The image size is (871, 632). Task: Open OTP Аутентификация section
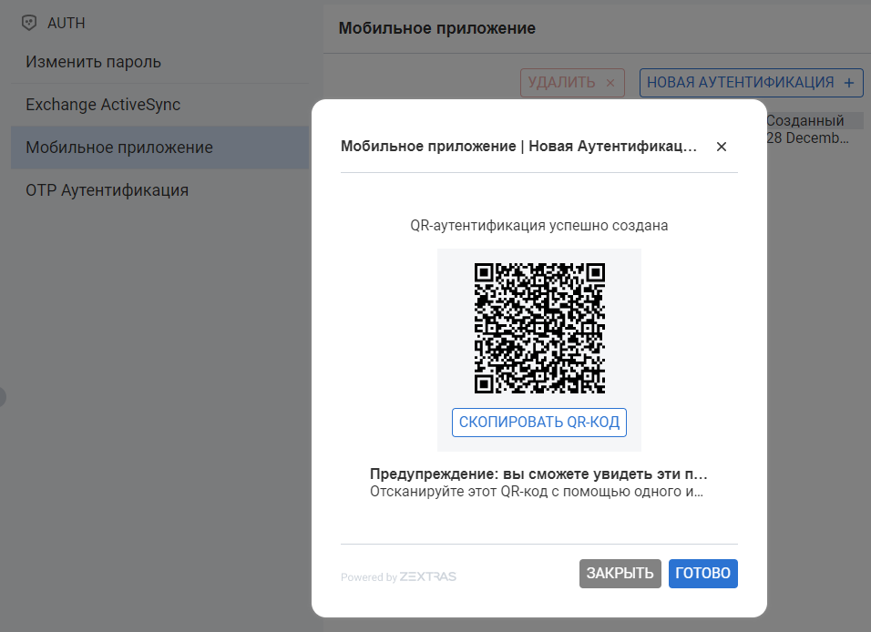[x=160, y=190]
